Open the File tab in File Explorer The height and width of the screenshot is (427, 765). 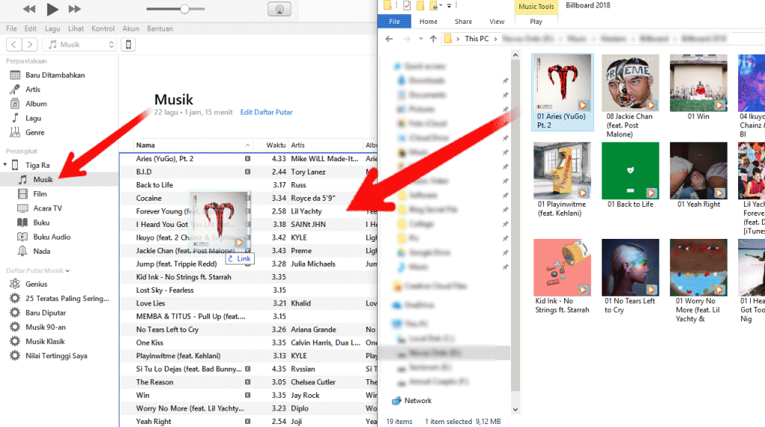coord(394,22)
